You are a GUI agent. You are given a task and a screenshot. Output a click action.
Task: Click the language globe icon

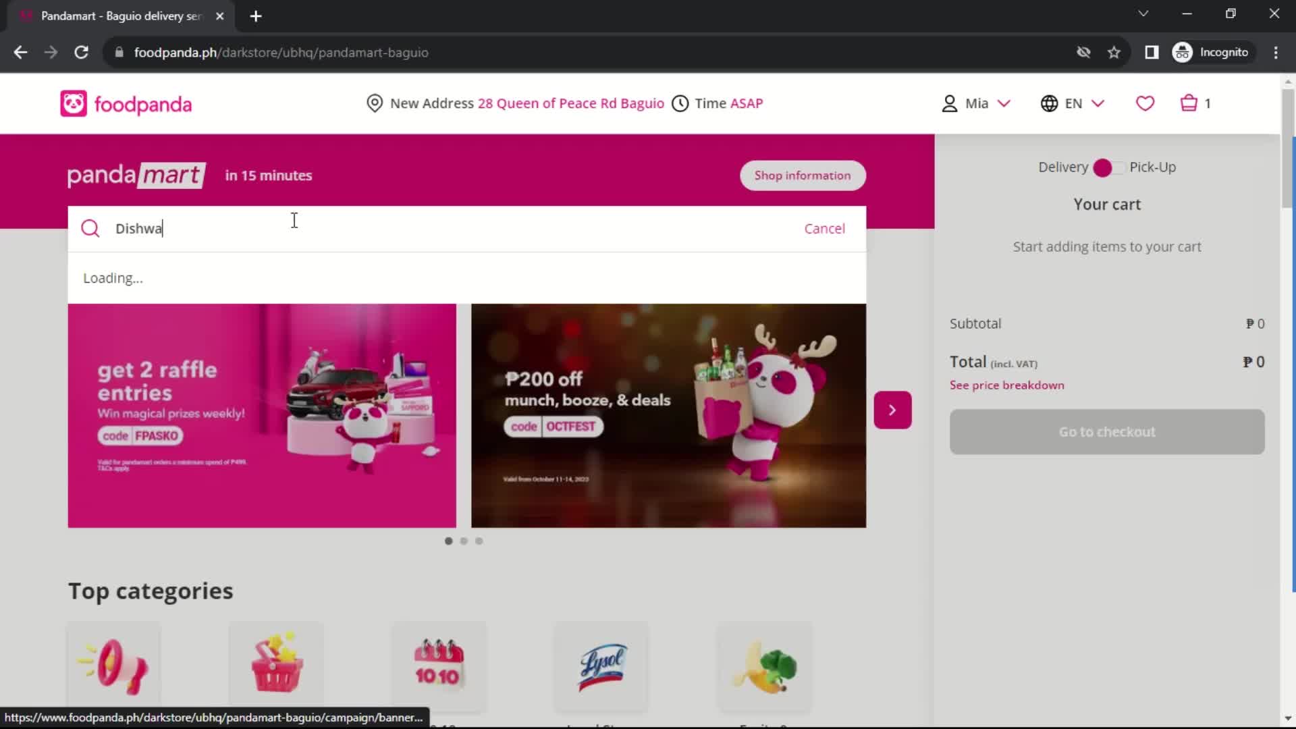click(1050, 103)
